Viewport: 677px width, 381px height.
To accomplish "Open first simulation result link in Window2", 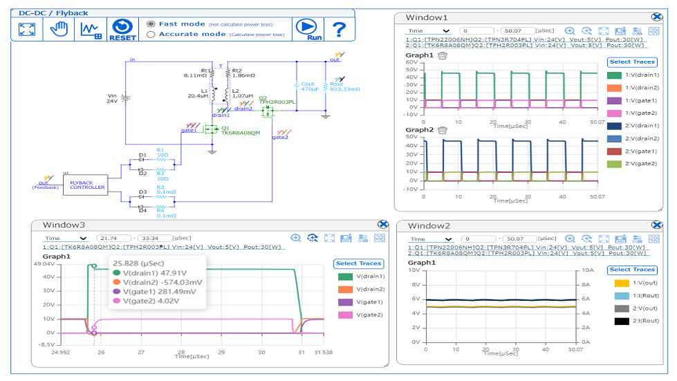I will point(526,248).
